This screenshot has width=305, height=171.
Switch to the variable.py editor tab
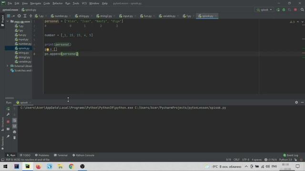point(167,16)
